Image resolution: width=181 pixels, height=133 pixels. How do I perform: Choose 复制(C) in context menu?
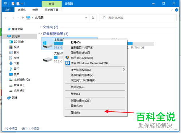tap(95, 94)
